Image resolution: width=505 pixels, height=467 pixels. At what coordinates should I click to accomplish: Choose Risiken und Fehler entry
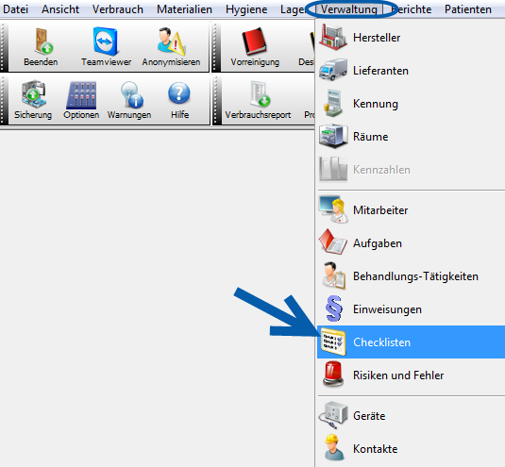click(x=411, y=375)
